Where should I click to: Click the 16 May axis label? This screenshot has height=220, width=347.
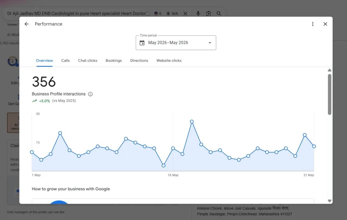pyautogui.click(x=173, y=175)
